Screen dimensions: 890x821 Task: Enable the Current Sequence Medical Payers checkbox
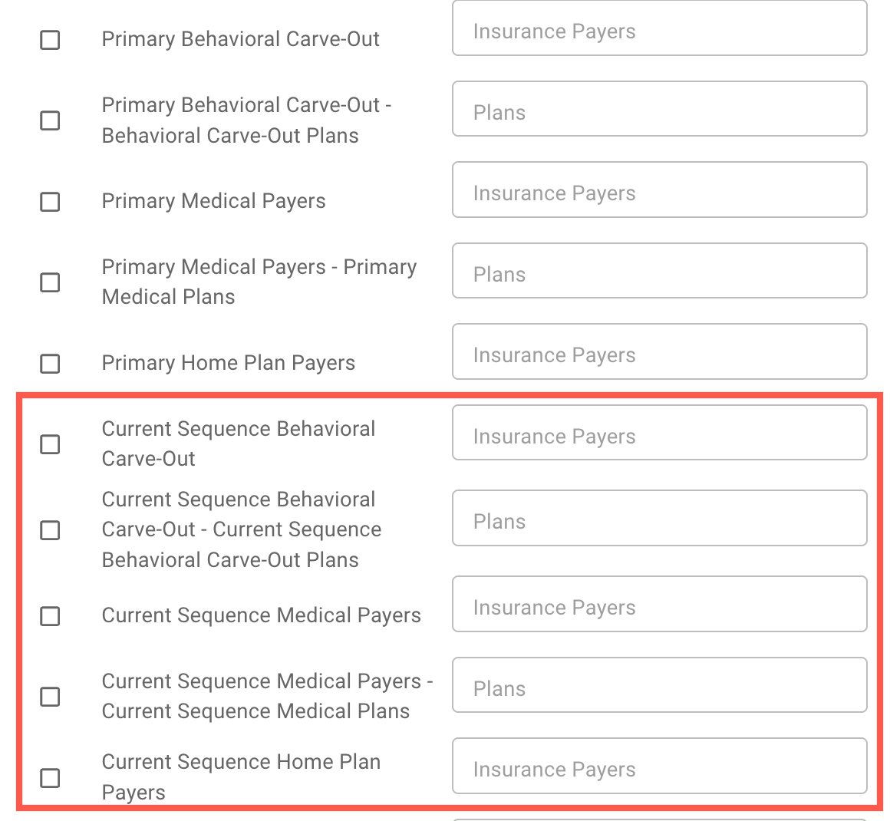[x=50, y=615]
